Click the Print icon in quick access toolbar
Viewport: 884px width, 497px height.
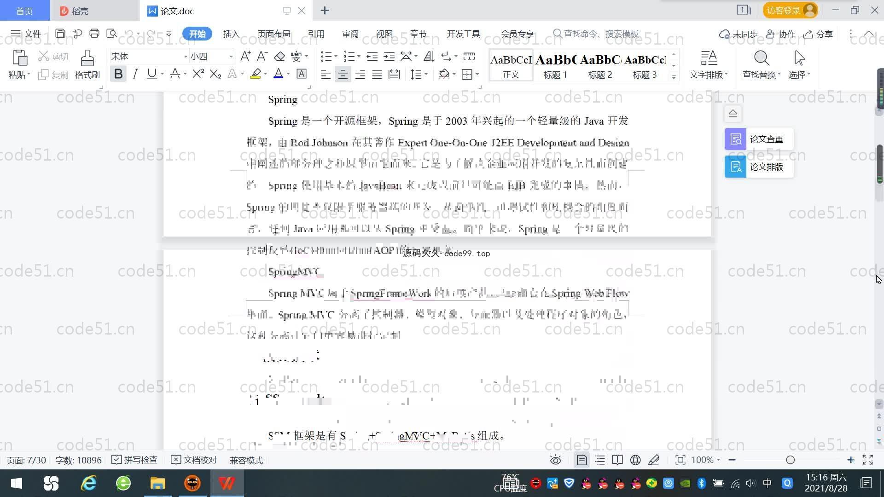(94, 34)
